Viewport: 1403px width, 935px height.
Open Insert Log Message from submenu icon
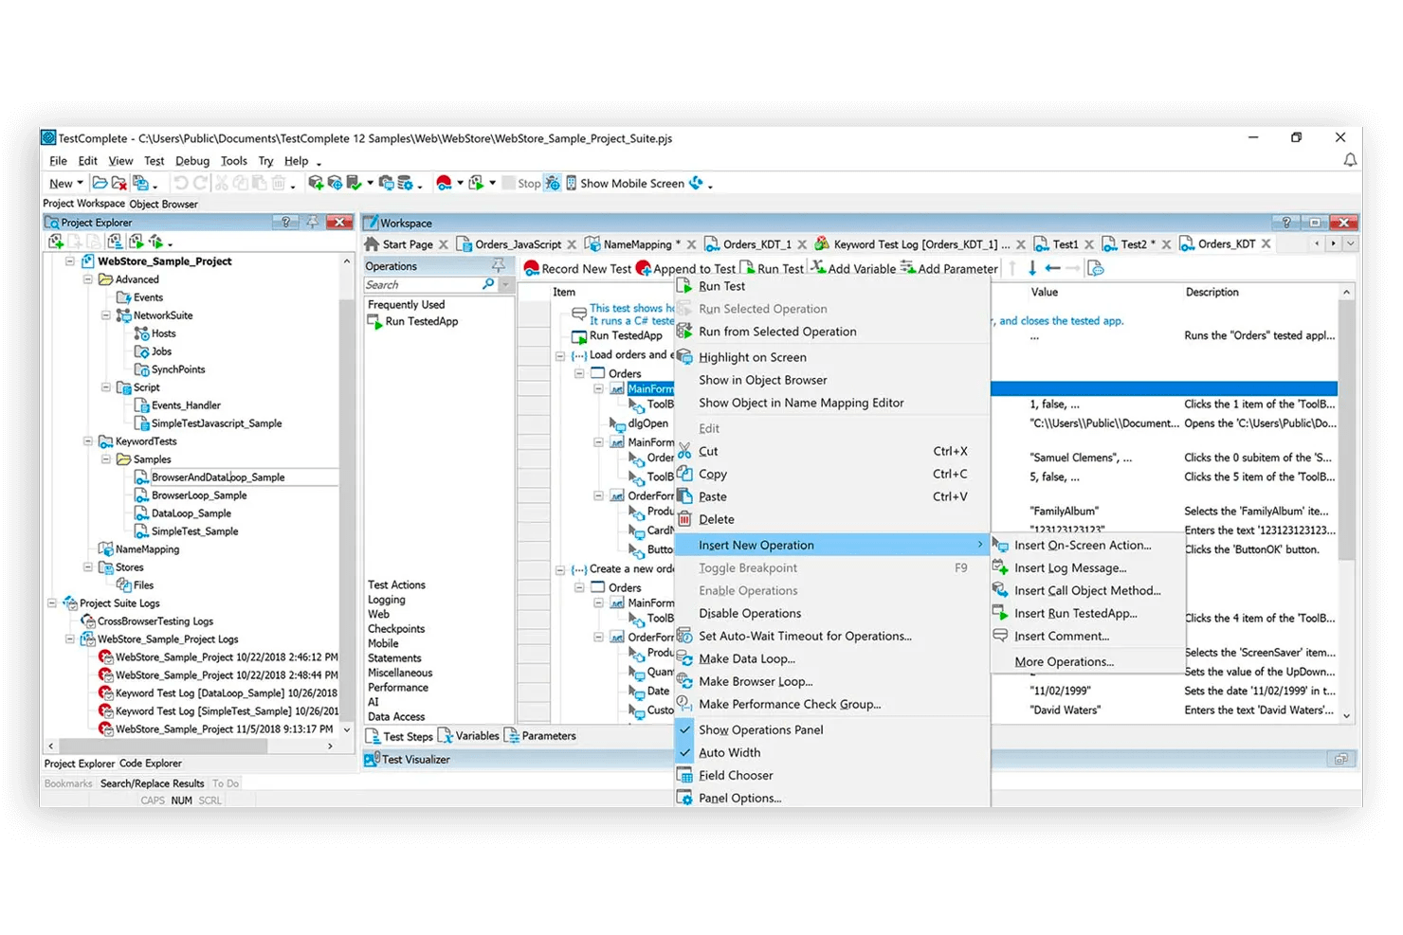1000,567
